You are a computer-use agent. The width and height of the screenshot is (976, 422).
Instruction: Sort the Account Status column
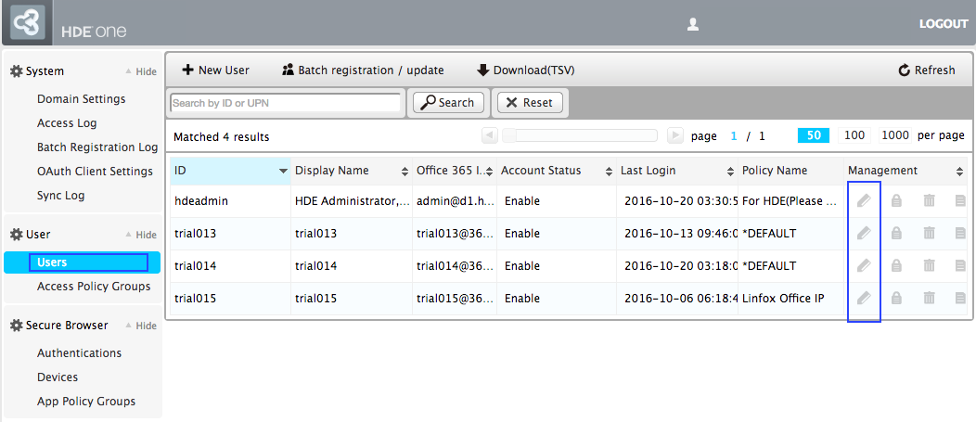(x=608, y=172)
